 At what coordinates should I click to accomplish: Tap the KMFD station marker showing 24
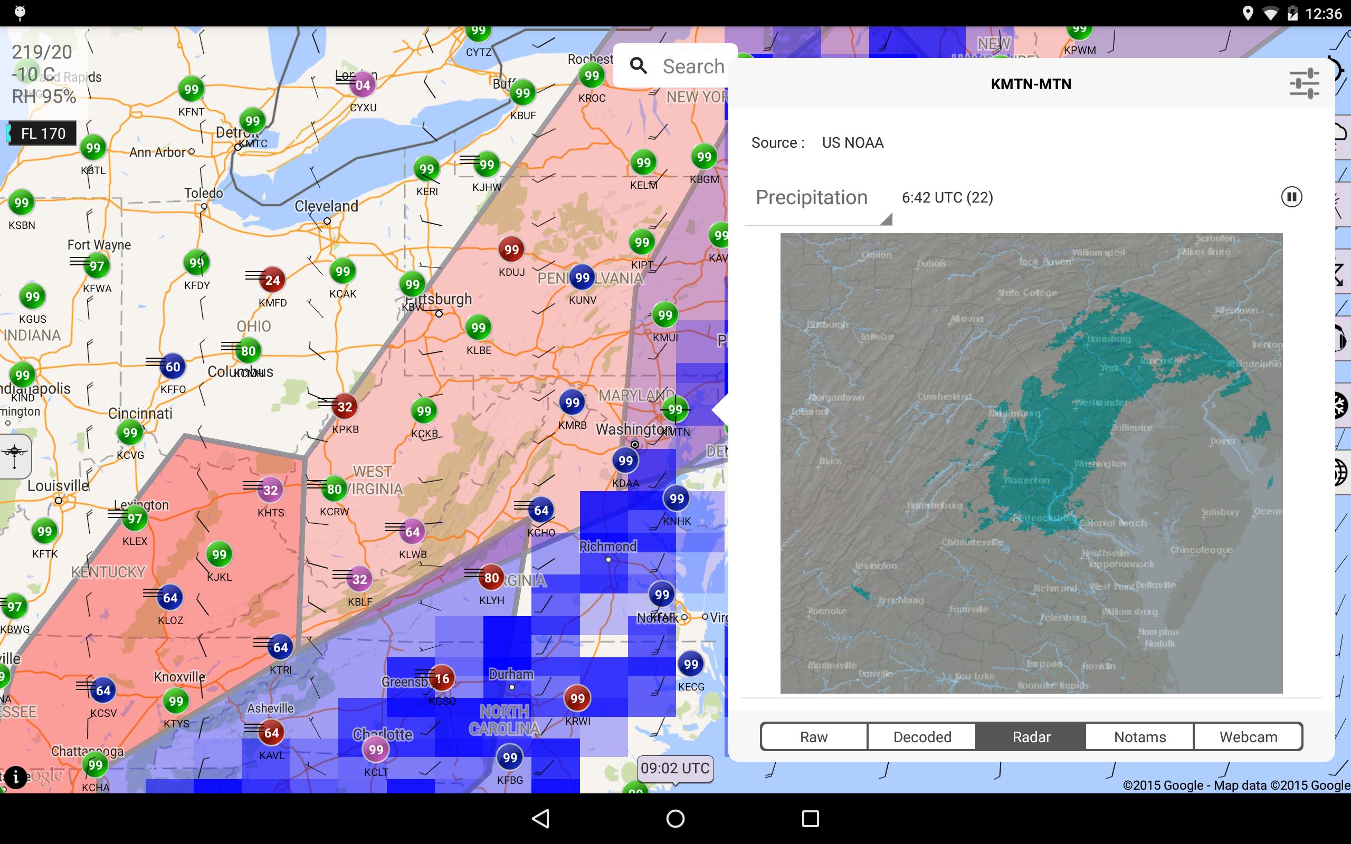coord(272,280)
